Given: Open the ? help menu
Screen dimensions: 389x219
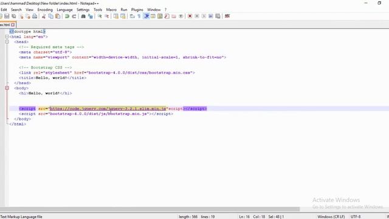Looking at the screenshot, I should 165,10.
